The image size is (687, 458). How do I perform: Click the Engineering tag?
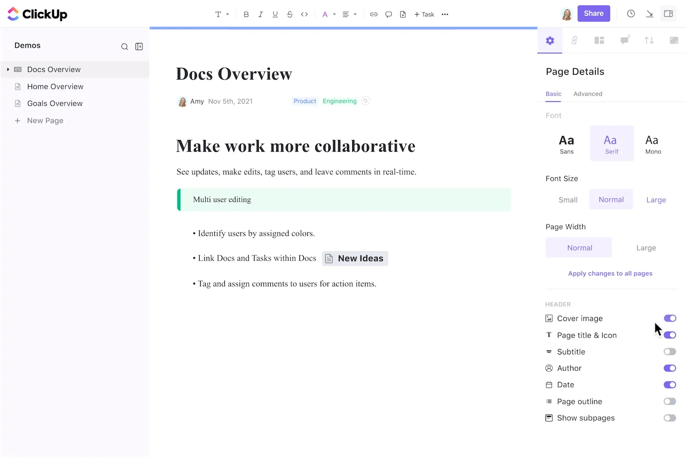point(340,101)
